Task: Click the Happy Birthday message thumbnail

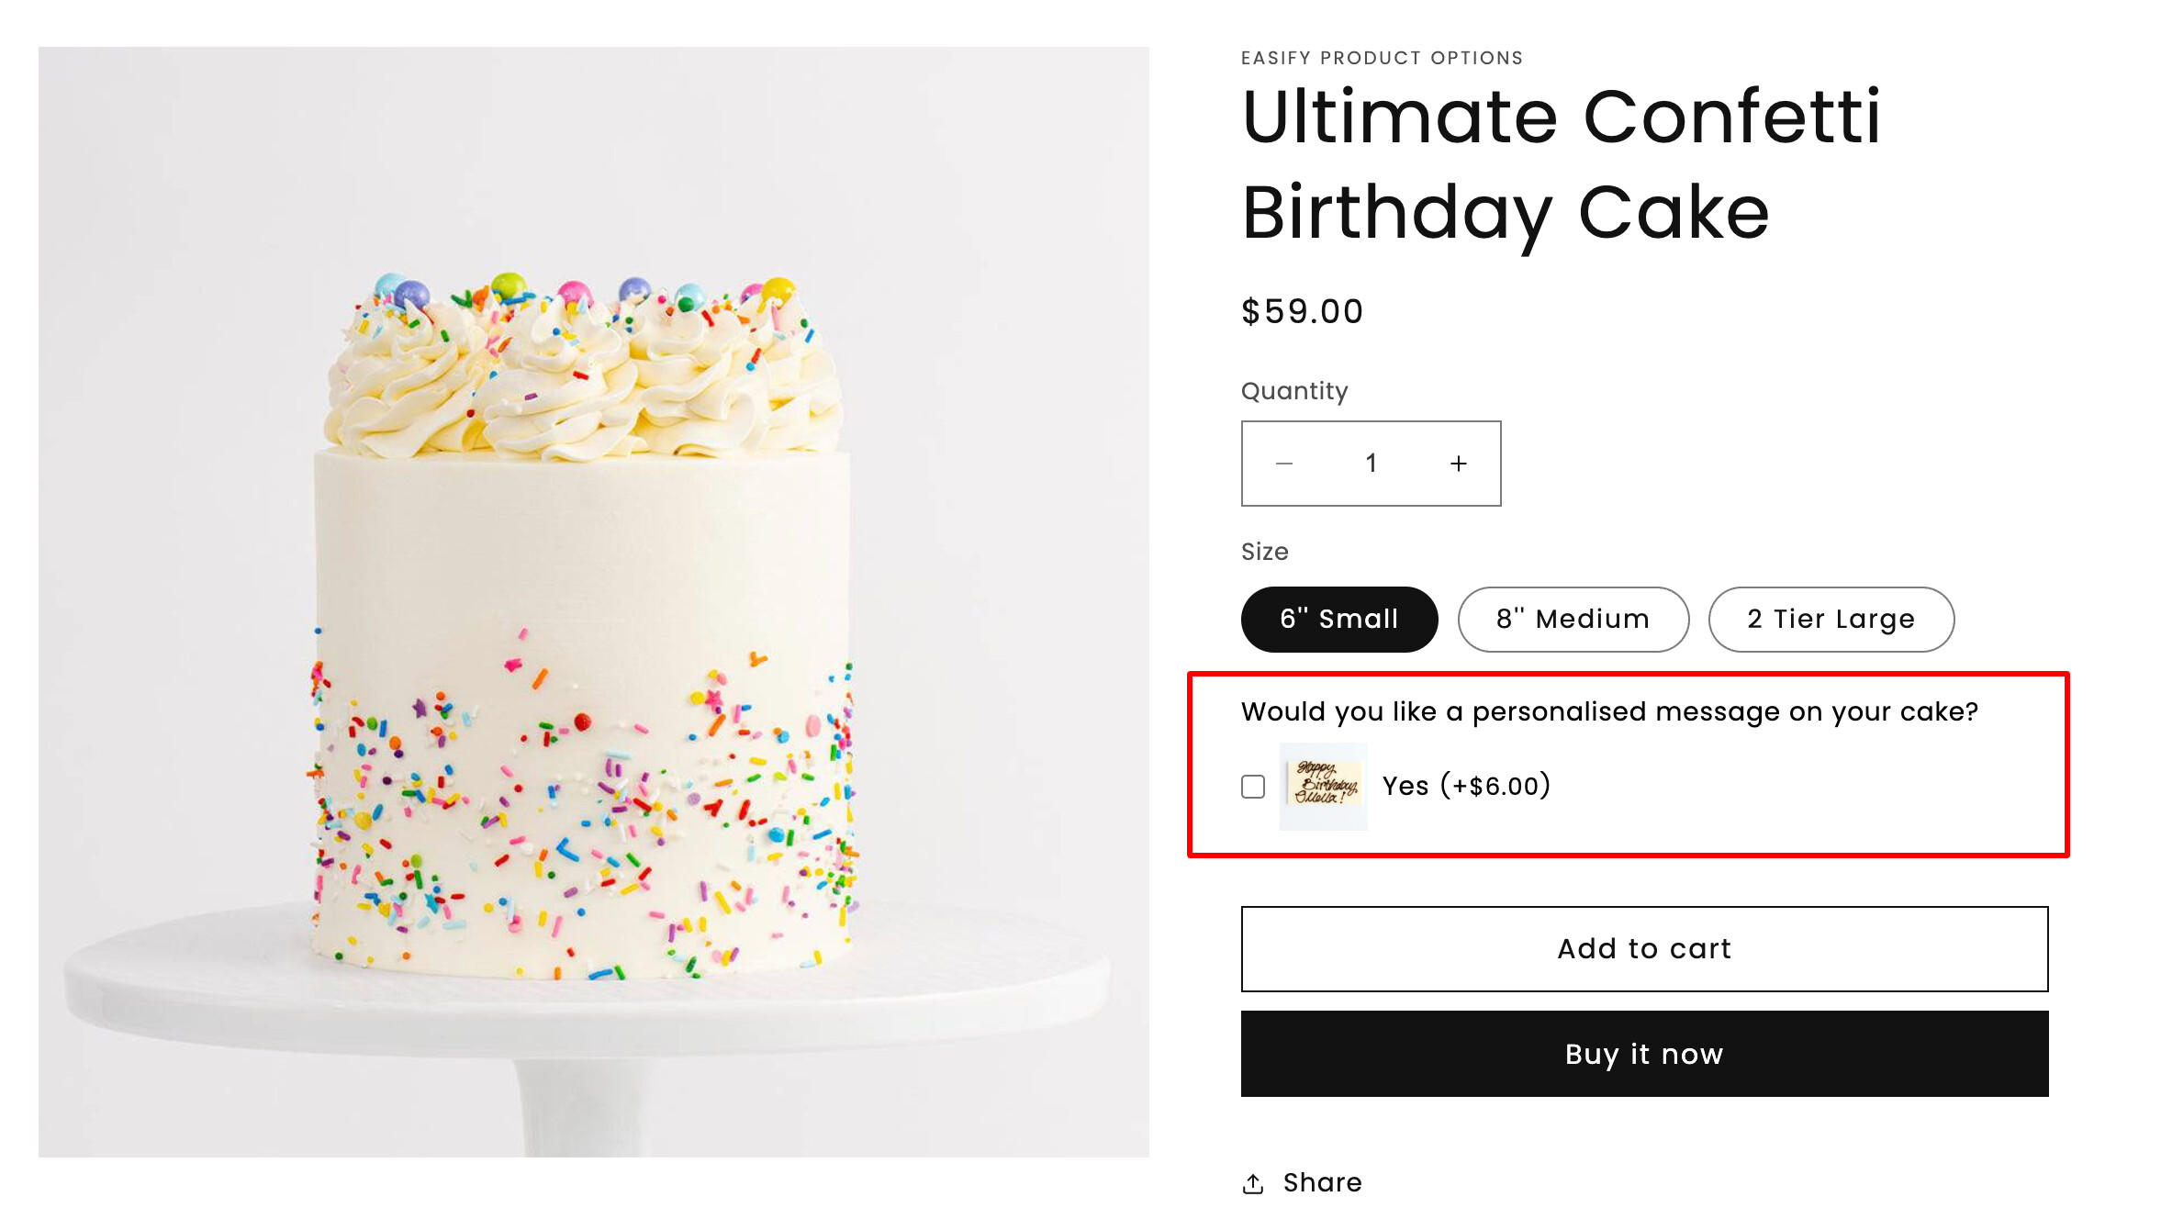Action: 1323,786
